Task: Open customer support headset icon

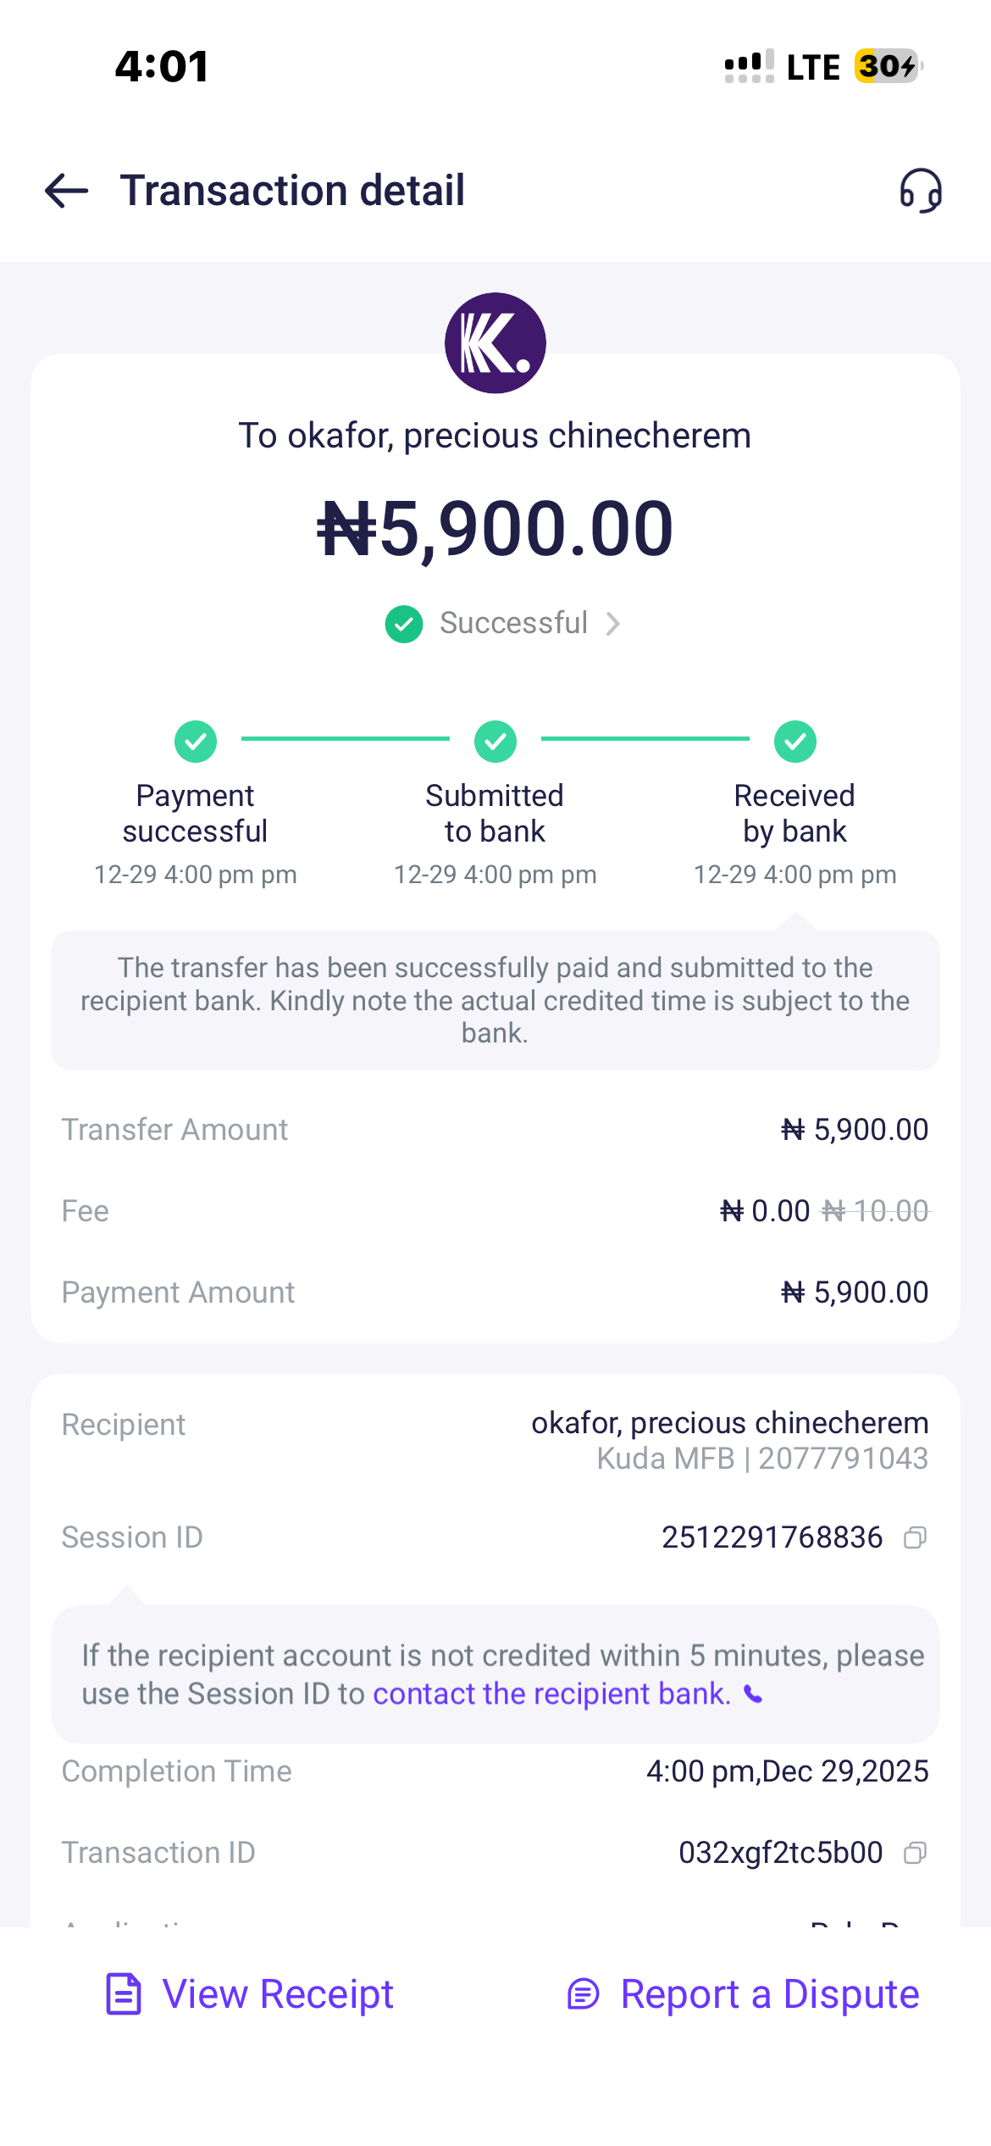Action: point(921,191)
